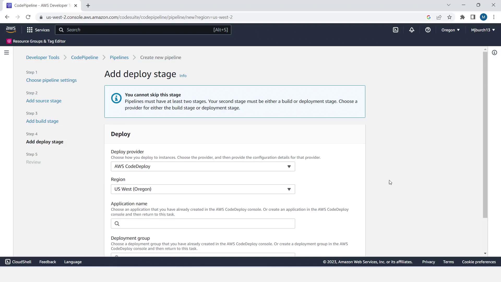
Task: Open browser extensions puzzle icon
Action: click(462, 17)
